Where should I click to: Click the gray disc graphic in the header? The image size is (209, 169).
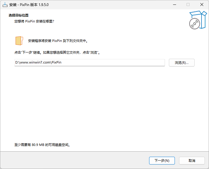click(x=194, y=24)
